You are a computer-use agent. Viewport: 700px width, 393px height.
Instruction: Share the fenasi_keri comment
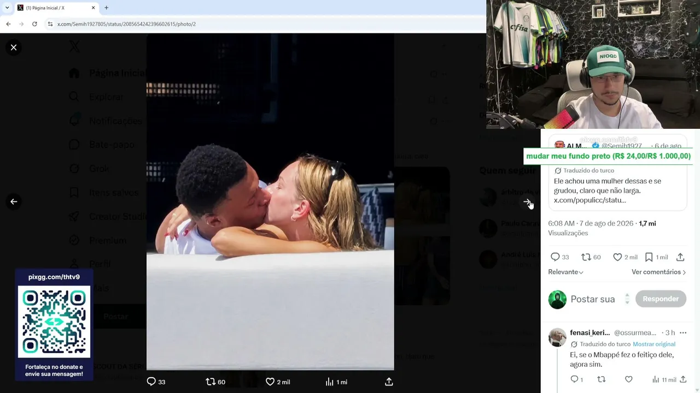(x=683, y=379)
